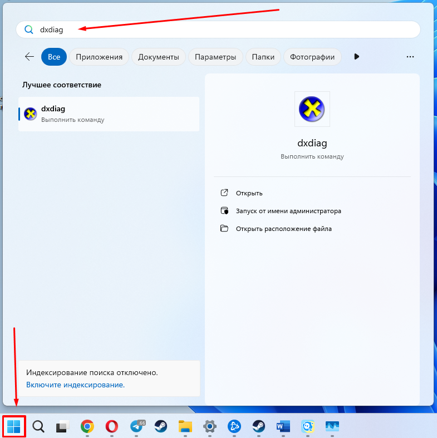The height and width of the screenshot is (438, 437).
Task: Launch Google Chrome from the taskbar
Action: (x=87, y=426)
